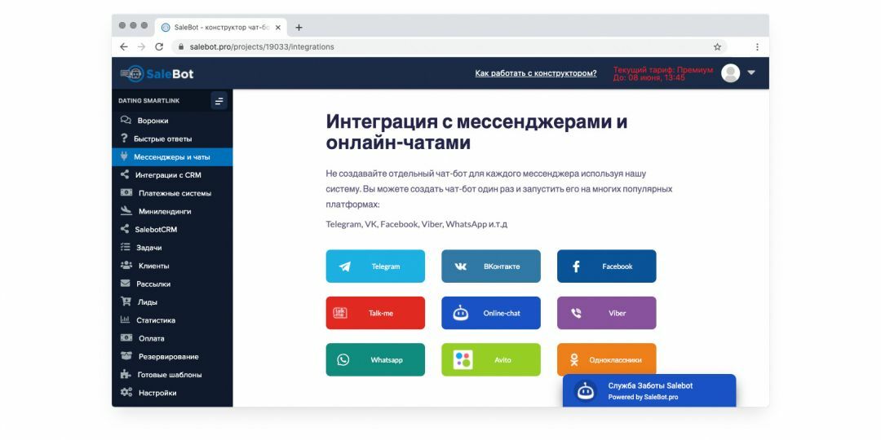Click the support chat robot icon
The image size is (881, 440).
click(x=586, y=390)
